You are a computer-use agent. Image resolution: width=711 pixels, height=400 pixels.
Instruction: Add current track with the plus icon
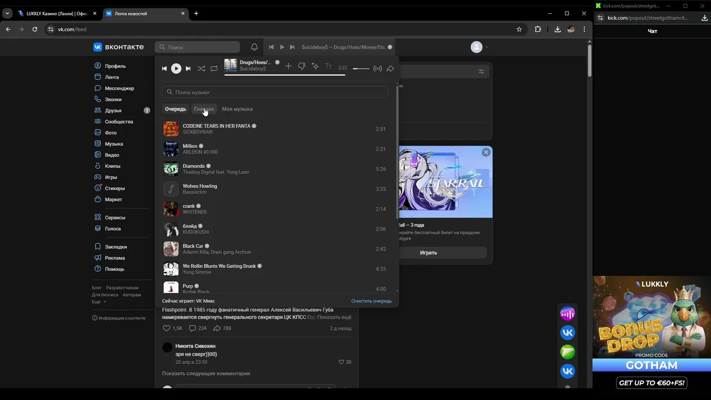coord(288,66)
